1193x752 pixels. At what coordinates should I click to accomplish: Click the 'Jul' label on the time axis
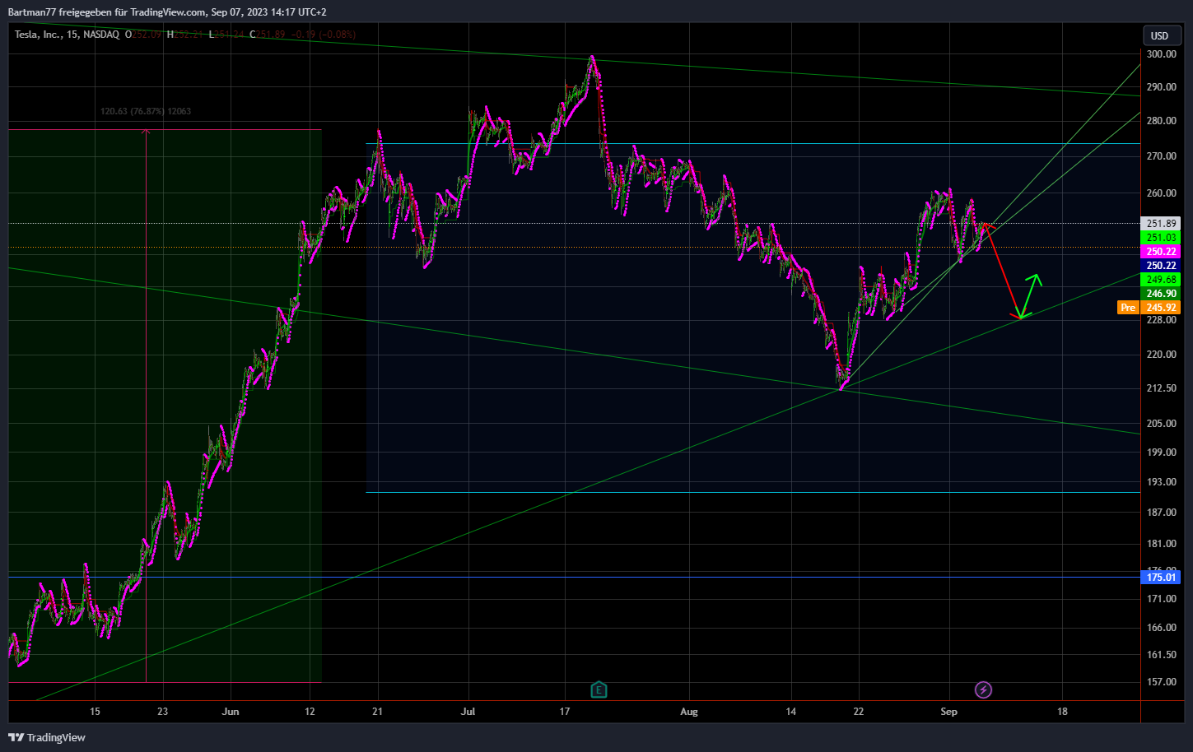[x=468, y=712]
